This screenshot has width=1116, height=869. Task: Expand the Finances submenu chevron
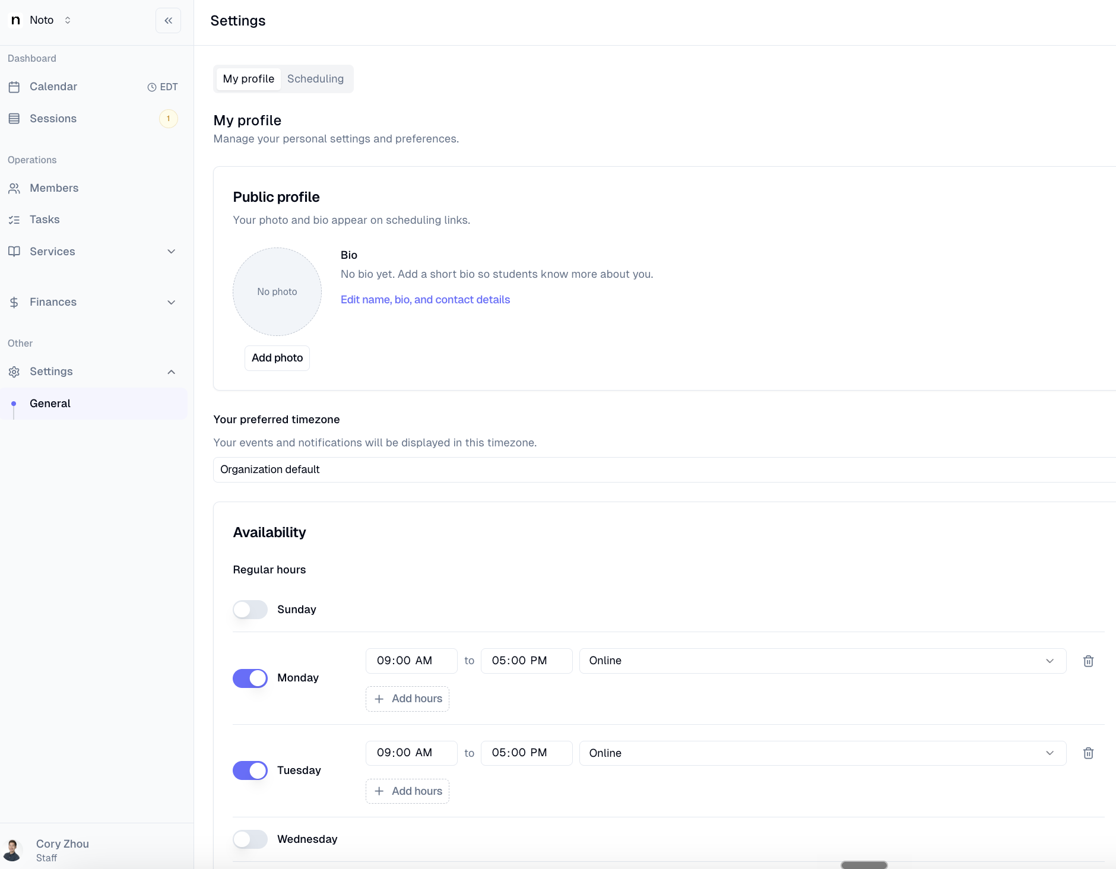click(172, 302)
